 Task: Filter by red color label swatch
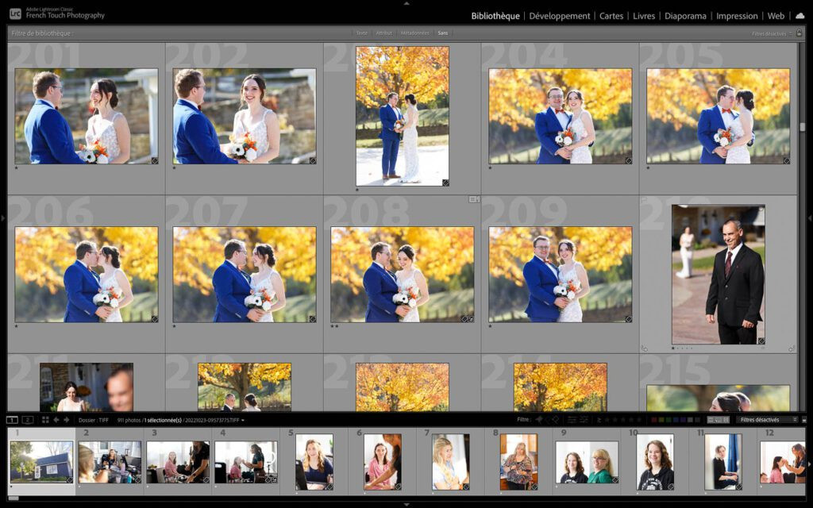pyautogui.click(x=654, y=420)
